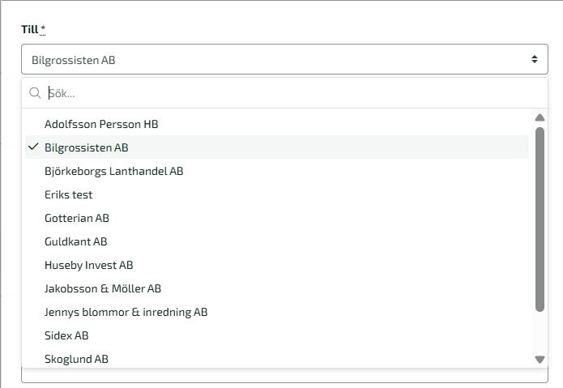Image resolution: width=563 pixels, height=388 pixels.
Task: Select Jennys blommor & inredning AB
Action: pos(126,312)
